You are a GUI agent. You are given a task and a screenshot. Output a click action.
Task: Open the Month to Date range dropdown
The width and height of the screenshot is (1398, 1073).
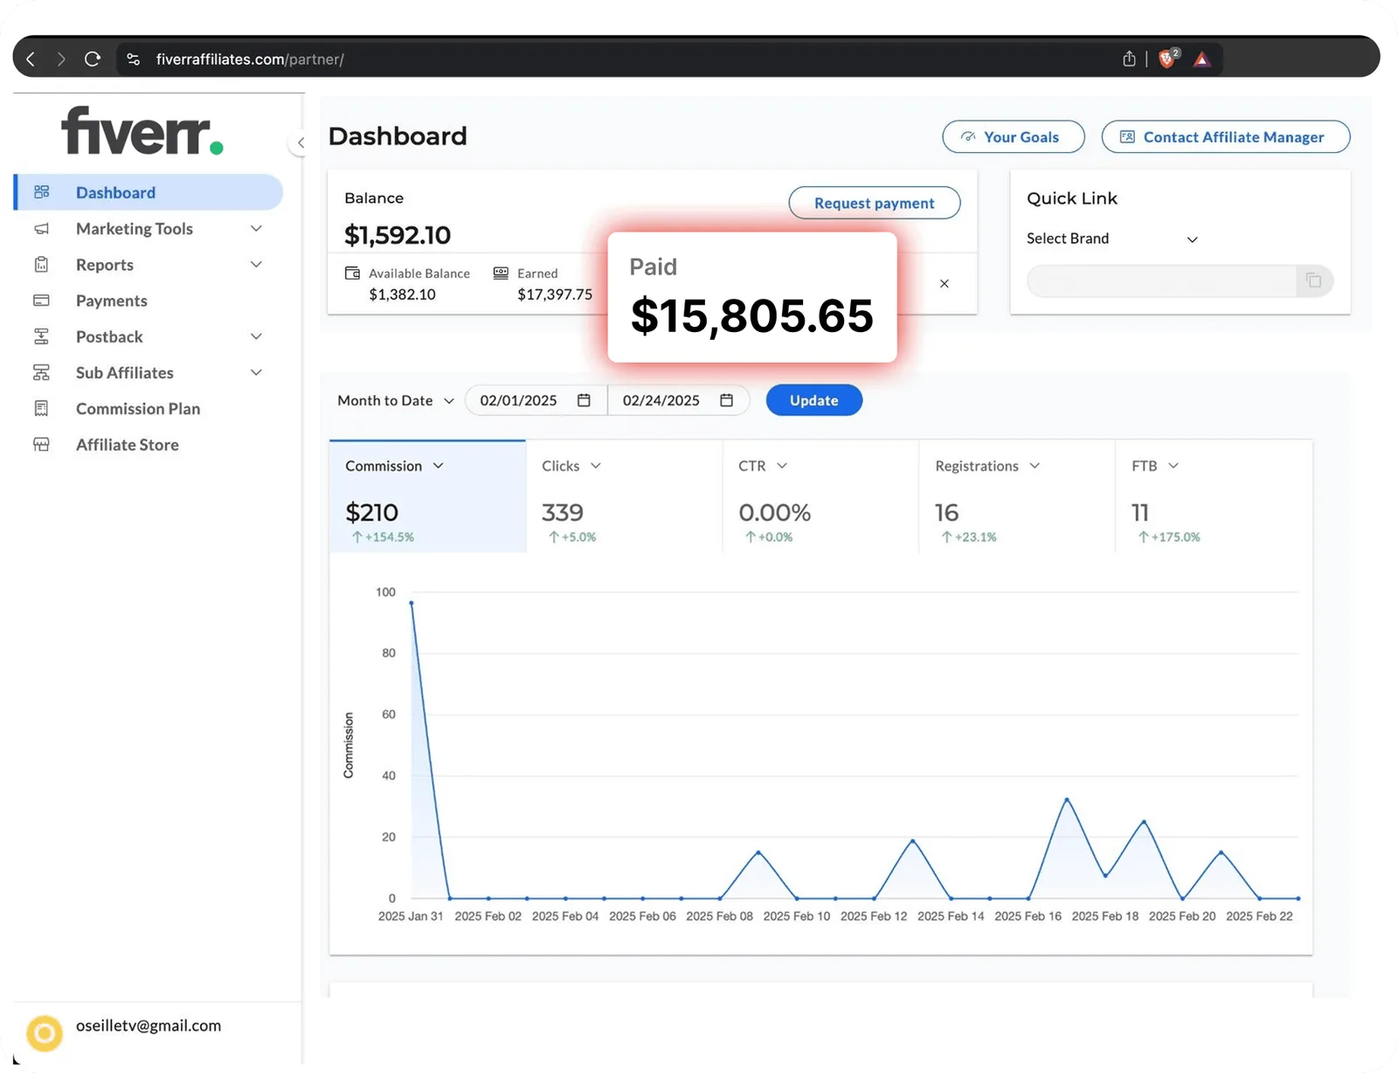tap(396, 400)
